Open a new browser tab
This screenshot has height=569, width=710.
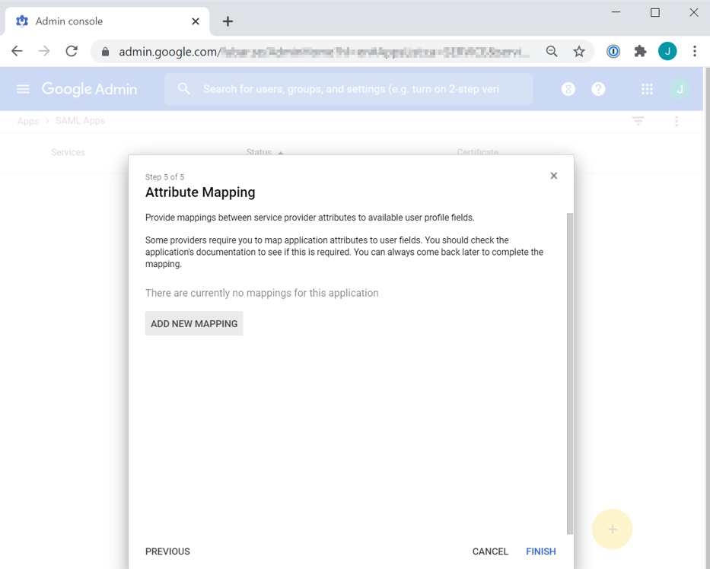coord(228,21)
